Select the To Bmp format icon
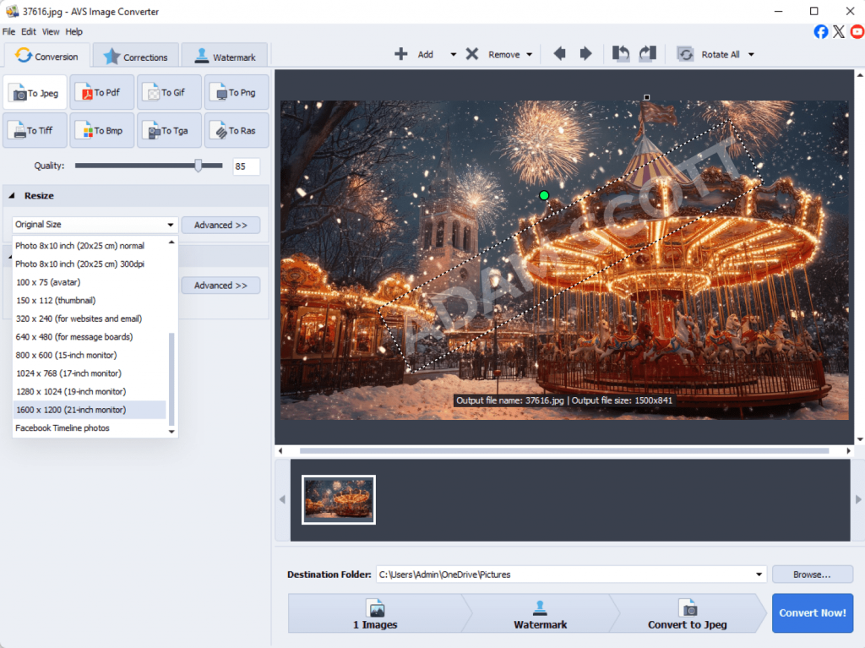865x648 pixels. tap(101, 131)
